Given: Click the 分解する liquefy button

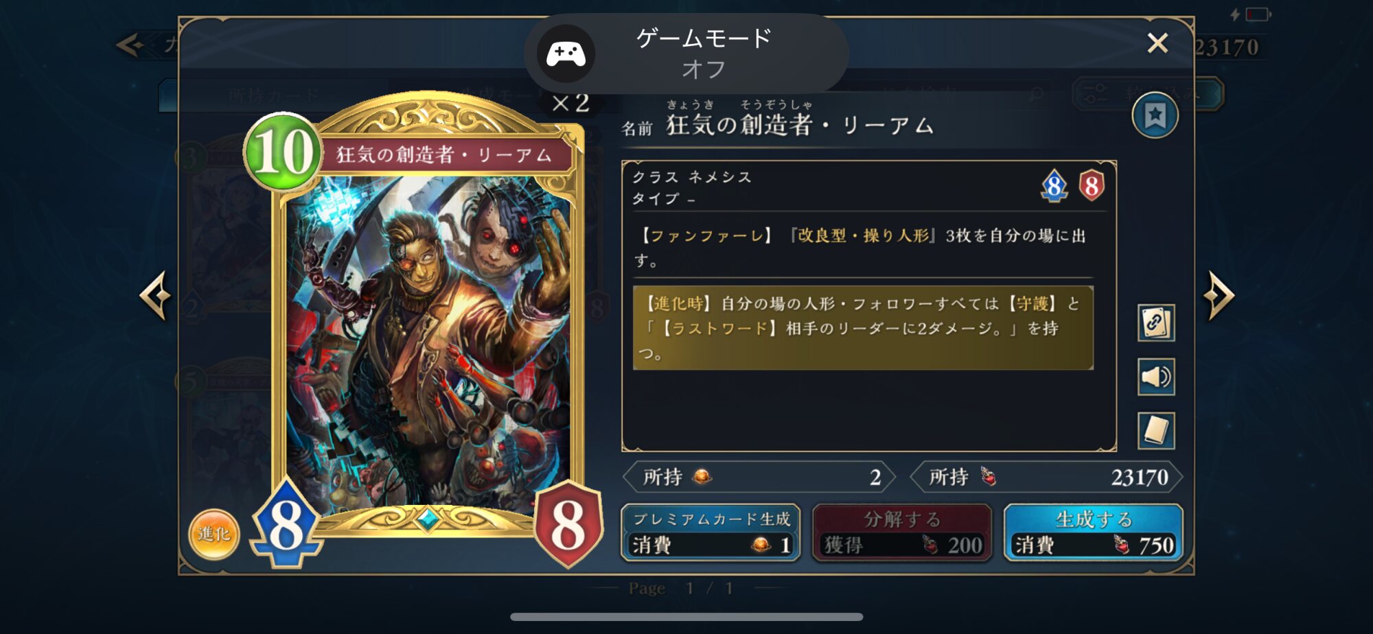Looking at the screenshot, I should coord(902,533).
